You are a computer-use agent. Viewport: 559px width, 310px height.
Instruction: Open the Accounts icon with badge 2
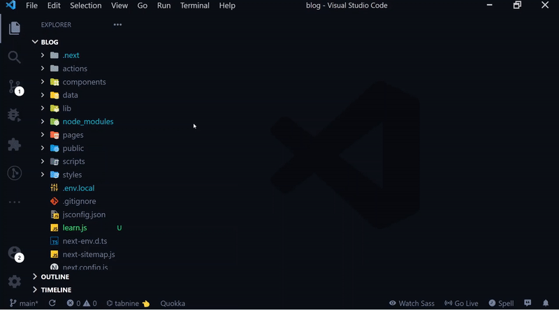[x=15, y=254]
